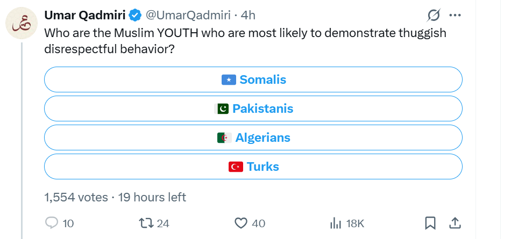Open Umar Qadmiri's profile avatar
Viewport: 511px width, 239px height.
coord(22,24)
